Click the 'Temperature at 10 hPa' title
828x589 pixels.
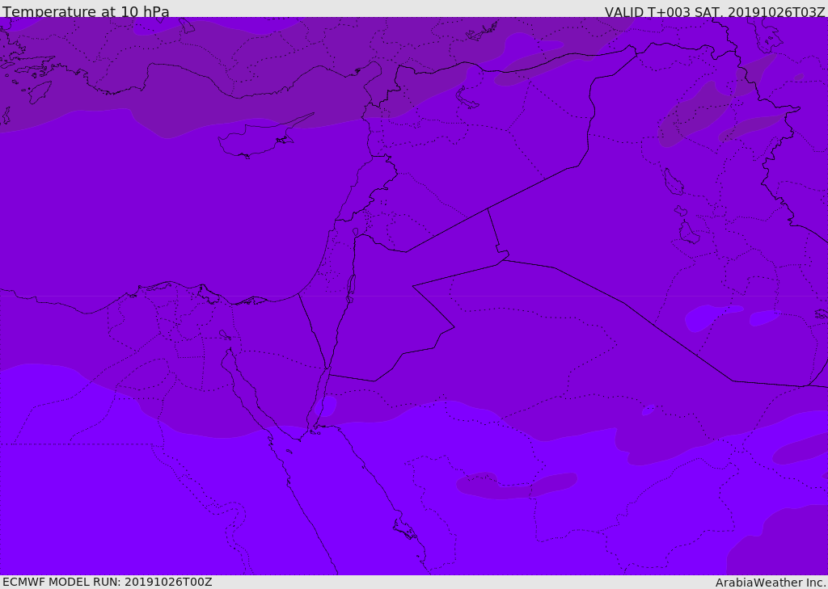point(86,11)
